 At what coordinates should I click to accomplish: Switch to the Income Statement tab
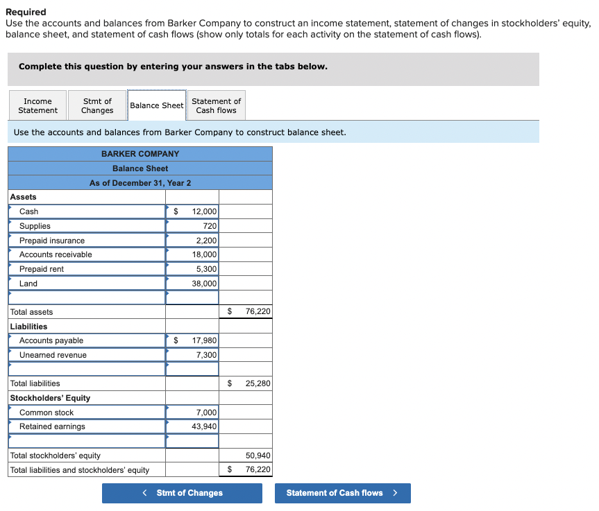[x=37, y=105]
